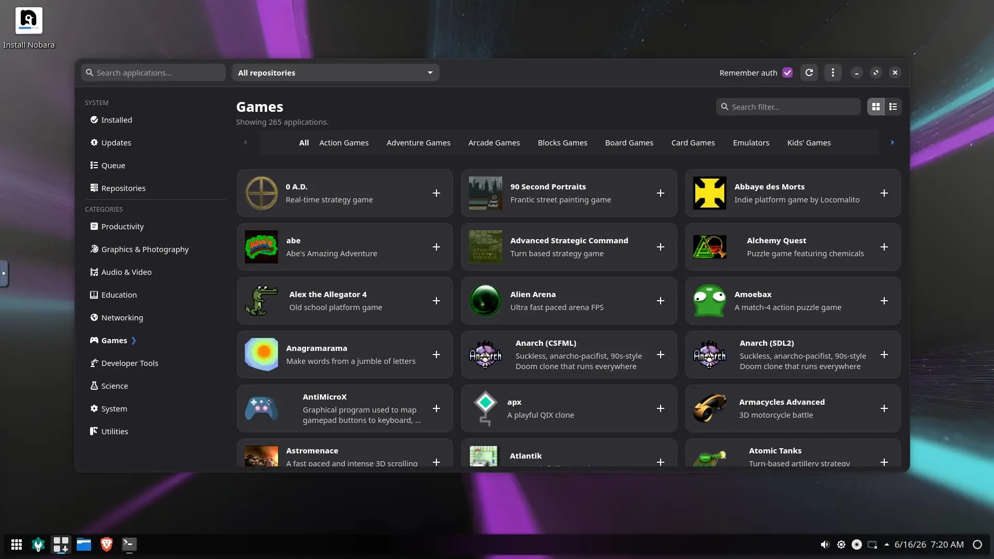Add Alchemy Quest with plus button
Viewport: 994px width, 559px height.
(x=884, y=247)
